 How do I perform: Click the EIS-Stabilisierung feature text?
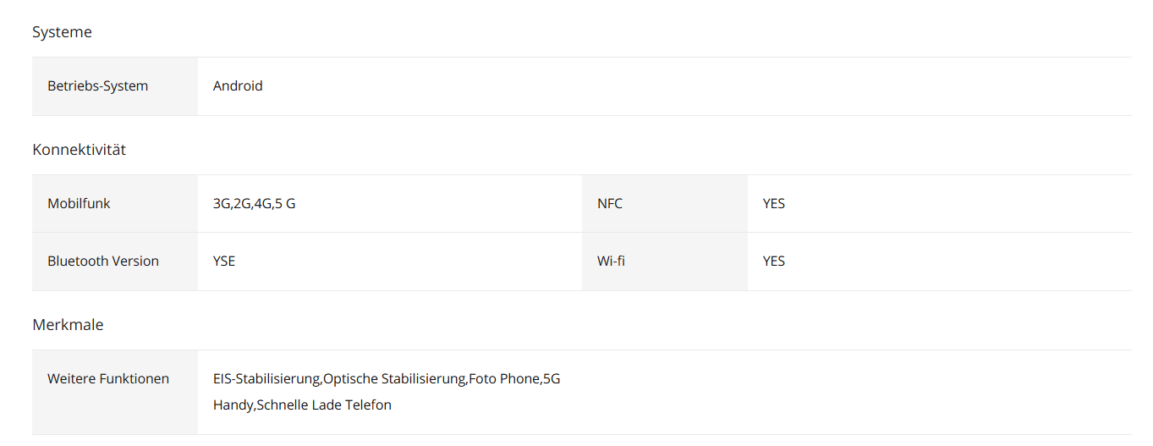point(266,379)
